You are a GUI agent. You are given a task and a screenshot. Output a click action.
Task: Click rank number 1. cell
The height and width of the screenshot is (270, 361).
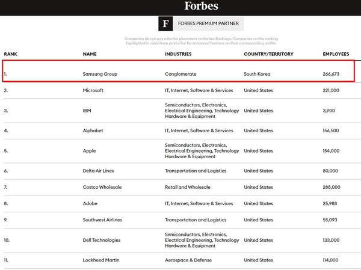(x=5, y=74)
